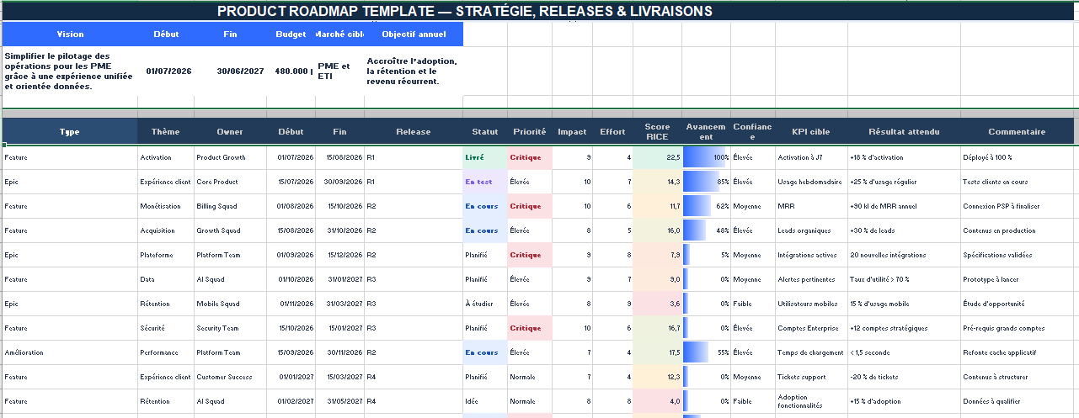Click the Thème column header
This screenshot has width=1079, height=418.
(166, 131)
